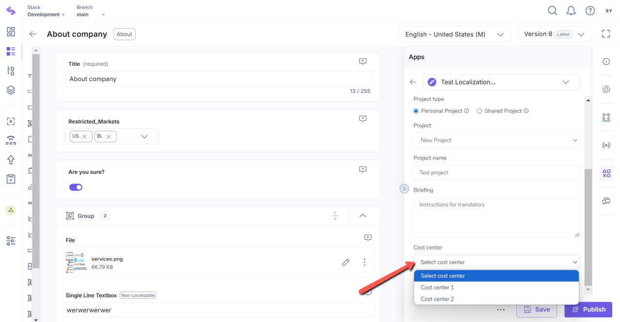Open the Settings sliders icon in sidebar
The height and width of the screenshot is (322, 620).
(x=11, y=241)
